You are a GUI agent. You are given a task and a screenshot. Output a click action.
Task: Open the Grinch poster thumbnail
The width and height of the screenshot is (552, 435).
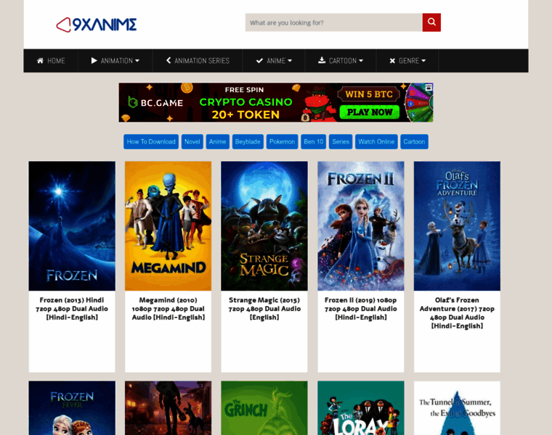coord(264,408)
